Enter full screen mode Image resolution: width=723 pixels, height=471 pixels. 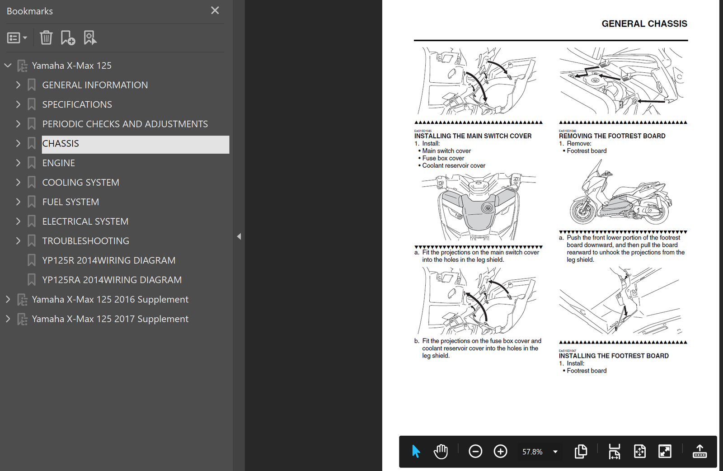[665, 451]
